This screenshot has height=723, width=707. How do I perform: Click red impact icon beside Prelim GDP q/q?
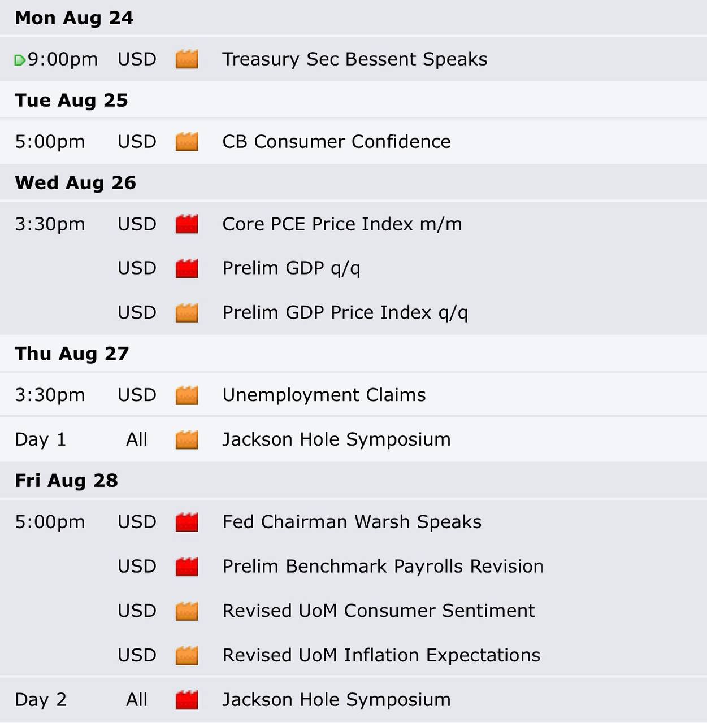187,268
